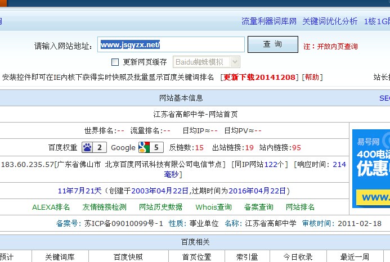Click the 网站基本信息 section header
Screen dimensions: 390x262
(181, 98)
